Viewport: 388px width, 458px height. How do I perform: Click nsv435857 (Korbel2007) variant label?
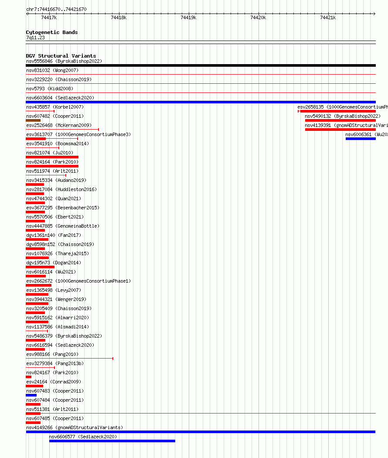tap(55, 107)
